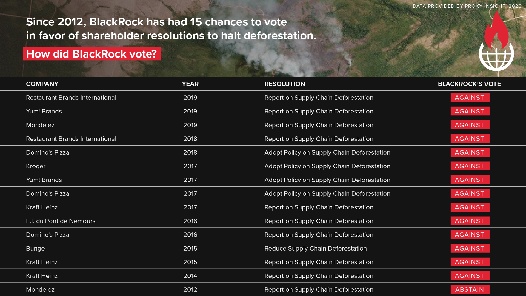This screenshot has width=526, height=296.
Task: Click the ABSTAIN badge in the Mondelez 2012 row
Action: coord(470,289)
